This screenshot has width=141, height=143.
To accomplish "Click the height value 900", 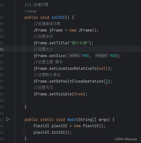I will point(113,56).
